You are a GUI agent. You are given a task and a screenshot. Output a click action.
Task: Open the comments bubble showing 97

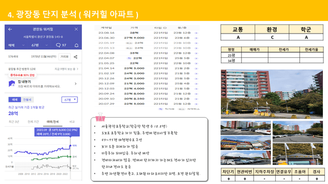point(61,45)
